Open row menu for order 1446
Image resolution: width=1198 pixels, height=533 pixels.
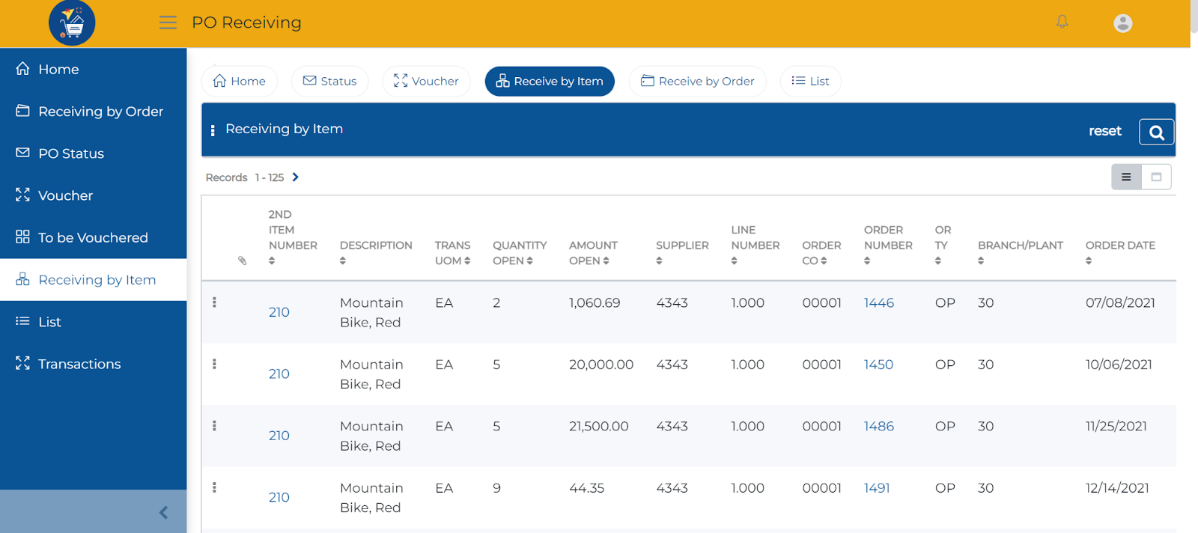click(214, 302)
